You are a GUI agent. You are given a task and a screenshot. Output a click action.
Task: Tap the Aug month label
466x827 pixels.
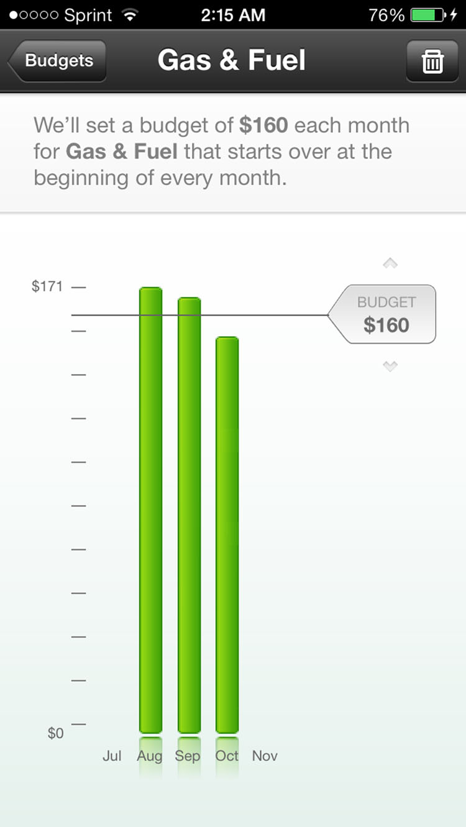150,756
